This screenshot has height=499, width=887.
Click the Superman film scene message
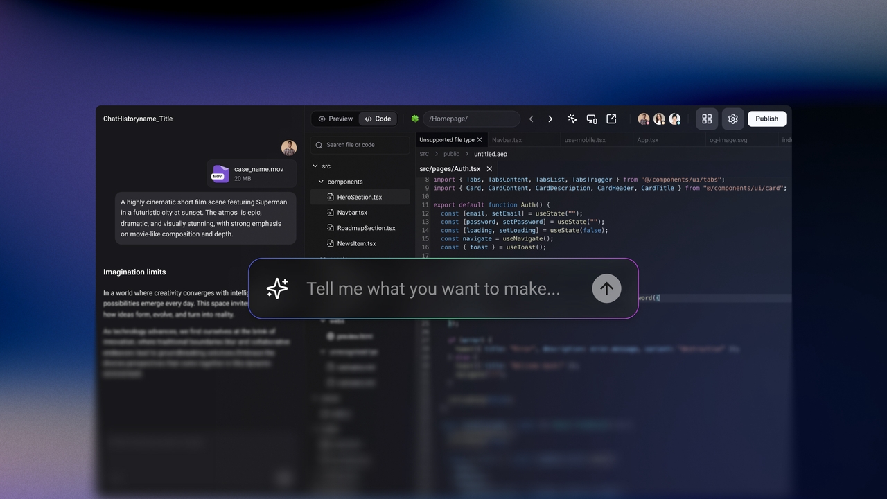click(x=206, y=218)
